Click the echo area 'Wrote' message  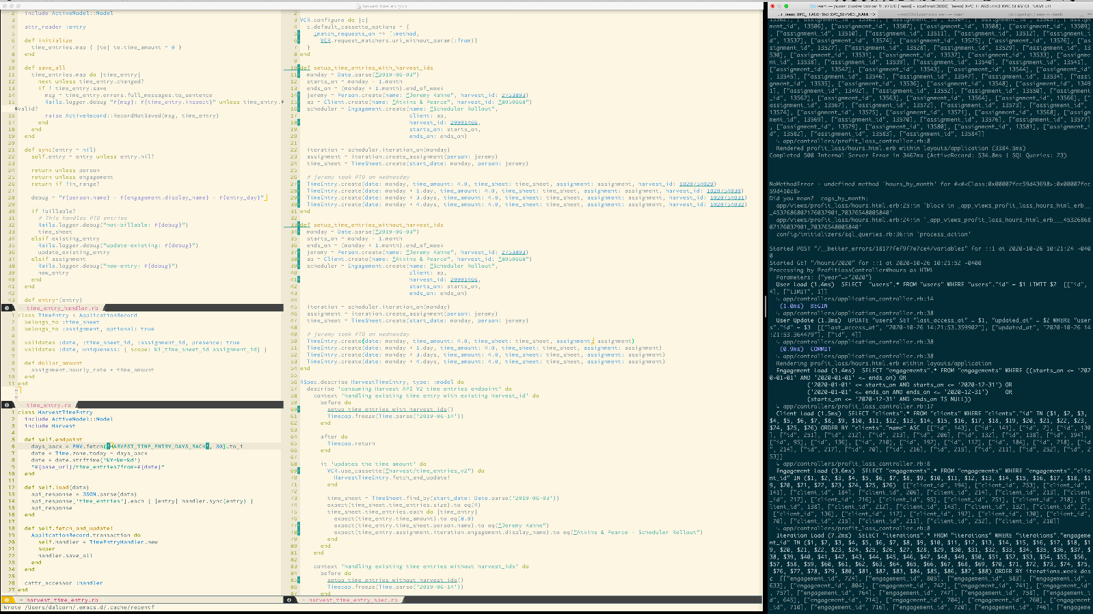click(x=79, y=607)
